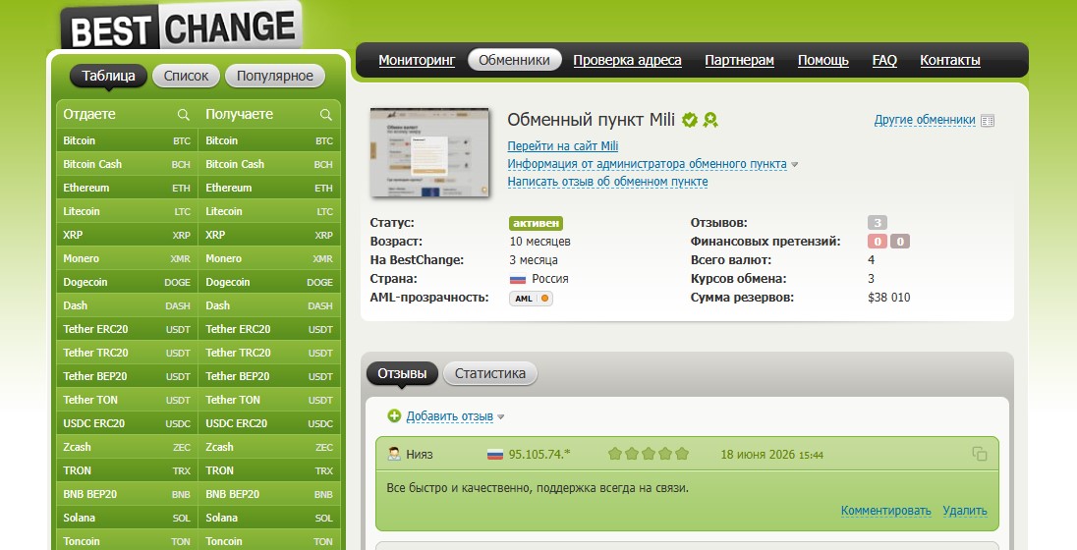The image size is (1077, 550).
Task: Select Zcash in the Отдаете column
Action: point(127,447)
